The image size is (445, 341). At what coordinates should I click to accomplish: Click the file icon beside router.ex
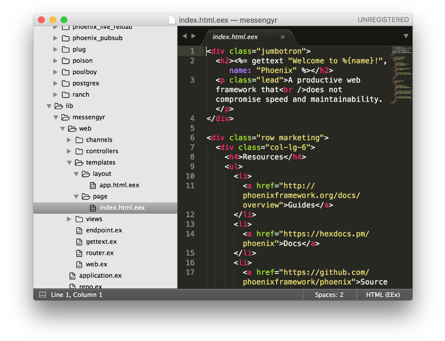point(79,253)
